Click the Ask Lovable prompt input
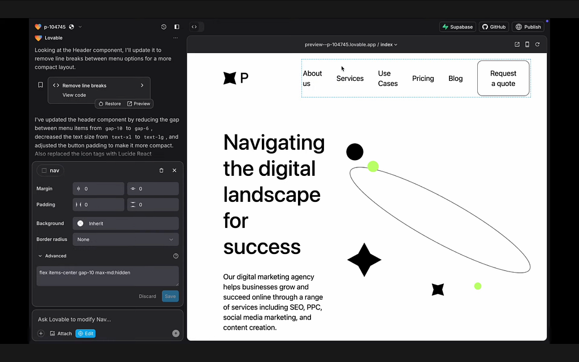This screenshot has height=362, width=579. pyautogui.click(x=107, y=319)
